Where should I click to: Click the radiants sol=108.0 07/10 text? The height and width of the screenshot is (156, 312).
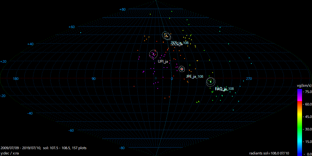pos(269,154)
